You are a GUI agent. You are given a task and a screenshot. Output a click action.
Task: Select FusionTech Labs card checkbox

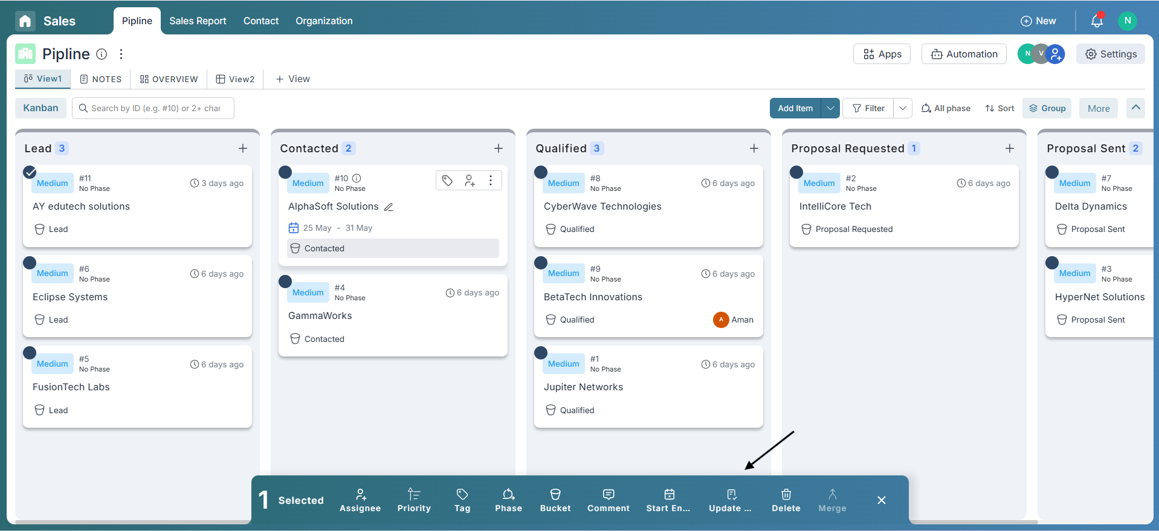[30, 353]
